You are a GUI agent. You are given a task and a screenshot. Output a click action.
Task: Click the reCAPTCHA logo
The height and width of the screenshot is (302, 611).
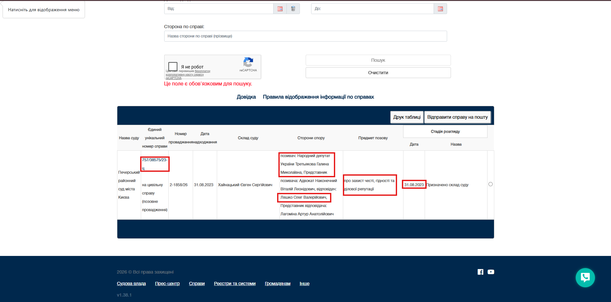(248, 62)
